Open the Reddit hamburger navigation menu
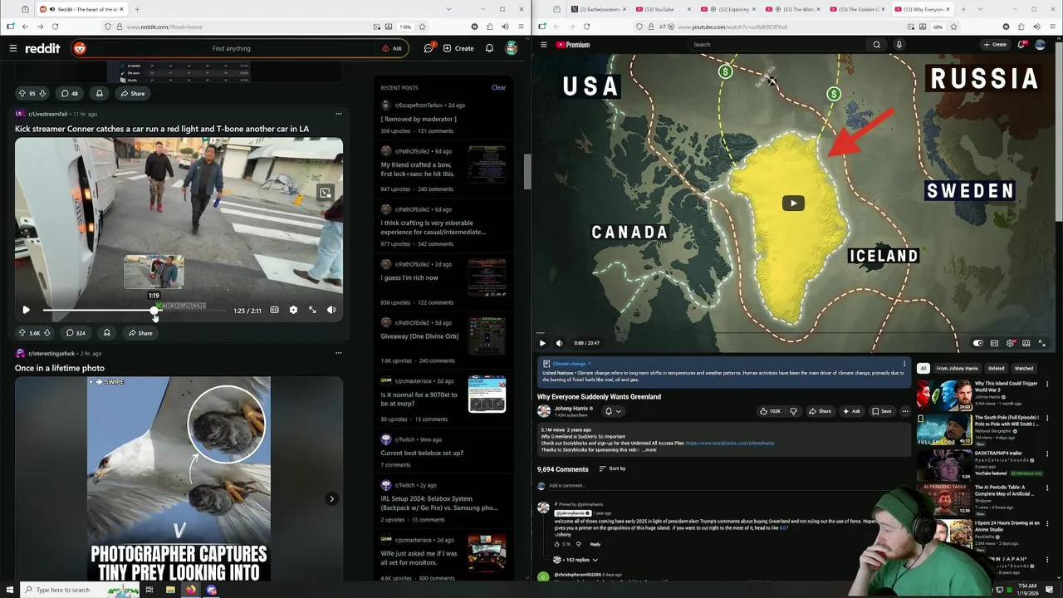This screenshot has width=1063, height=598. [12, 48]
